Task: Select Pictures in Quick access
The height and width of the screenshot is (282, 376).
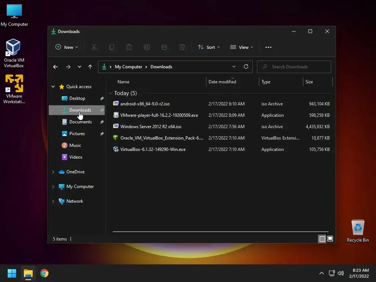Action: [x=77, y=134]
